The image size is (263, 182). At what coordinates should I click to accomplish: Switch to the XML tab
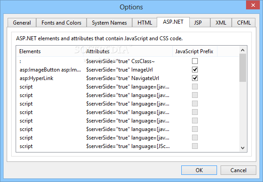coord(221,23)
